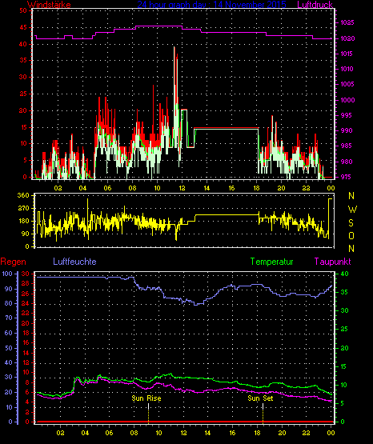
Task: Click the red Regen axis value 16
Action: [x=26, y=342]
